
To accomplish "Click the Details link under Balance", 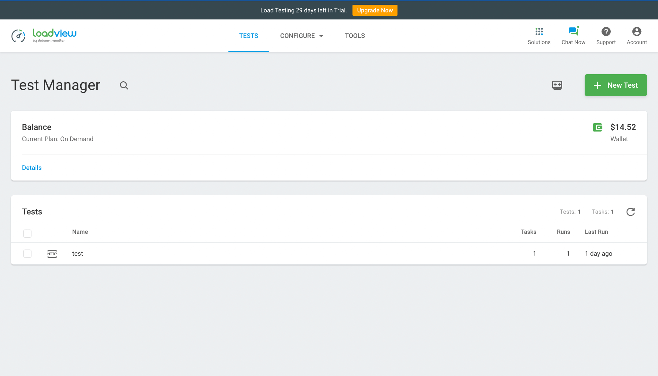I will click(x=31, y=168).
